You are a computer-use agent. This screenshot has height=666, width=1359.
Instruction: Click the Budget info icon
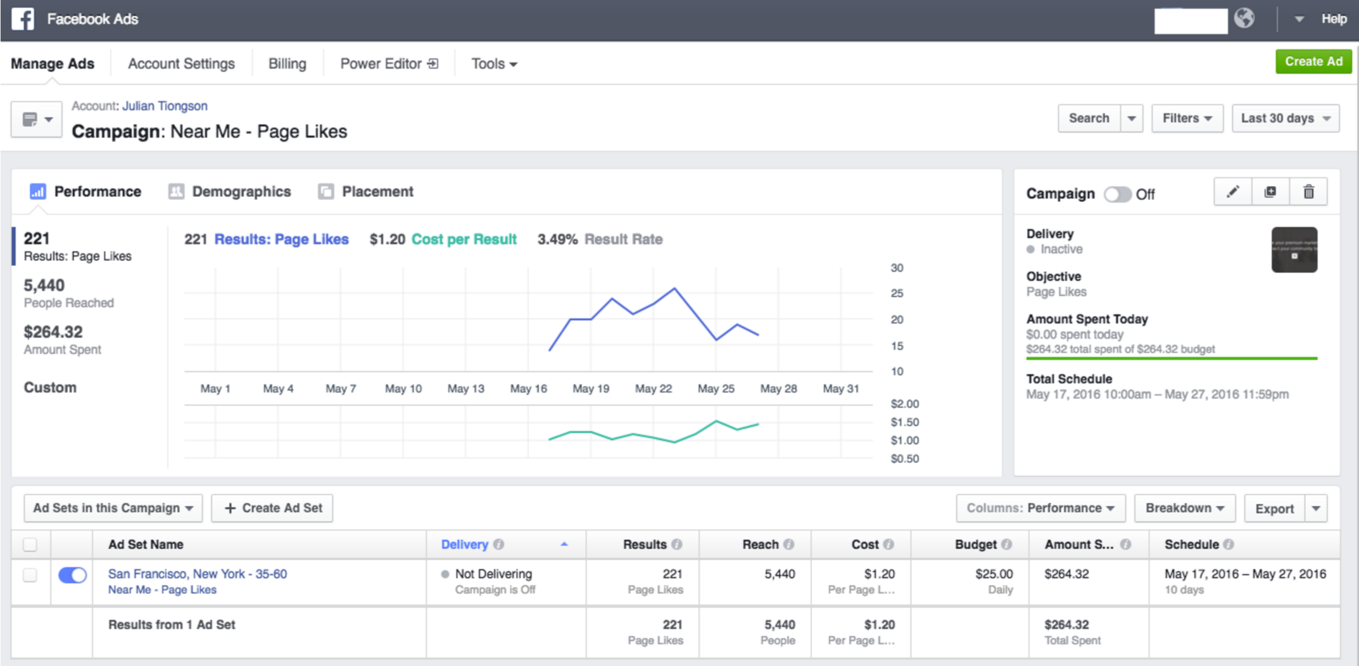click(1007, 544)
